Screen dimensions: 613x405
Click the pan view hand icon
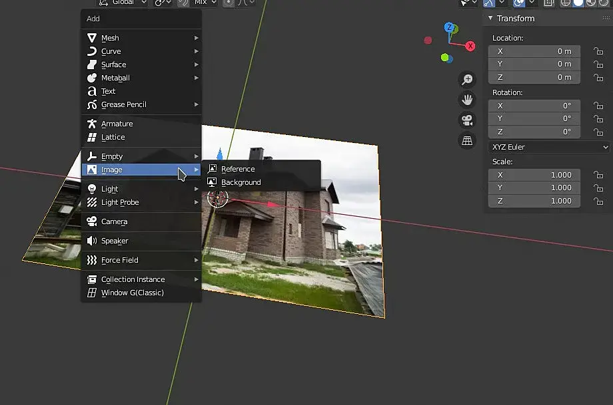coord(468,100)
